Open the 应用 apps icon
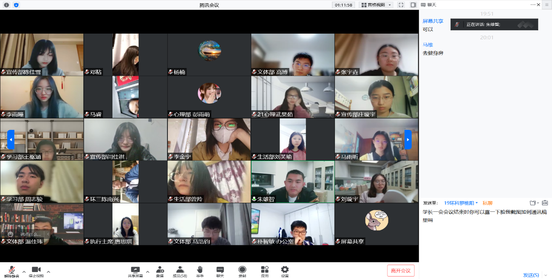552x279 pixels. 265,270
